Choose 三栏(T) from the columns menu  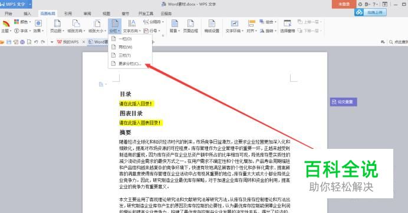(130, 55)
